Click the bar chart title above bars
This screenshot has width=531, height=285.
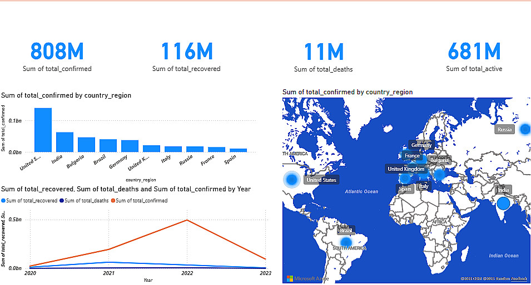click(x=66, y=95)
